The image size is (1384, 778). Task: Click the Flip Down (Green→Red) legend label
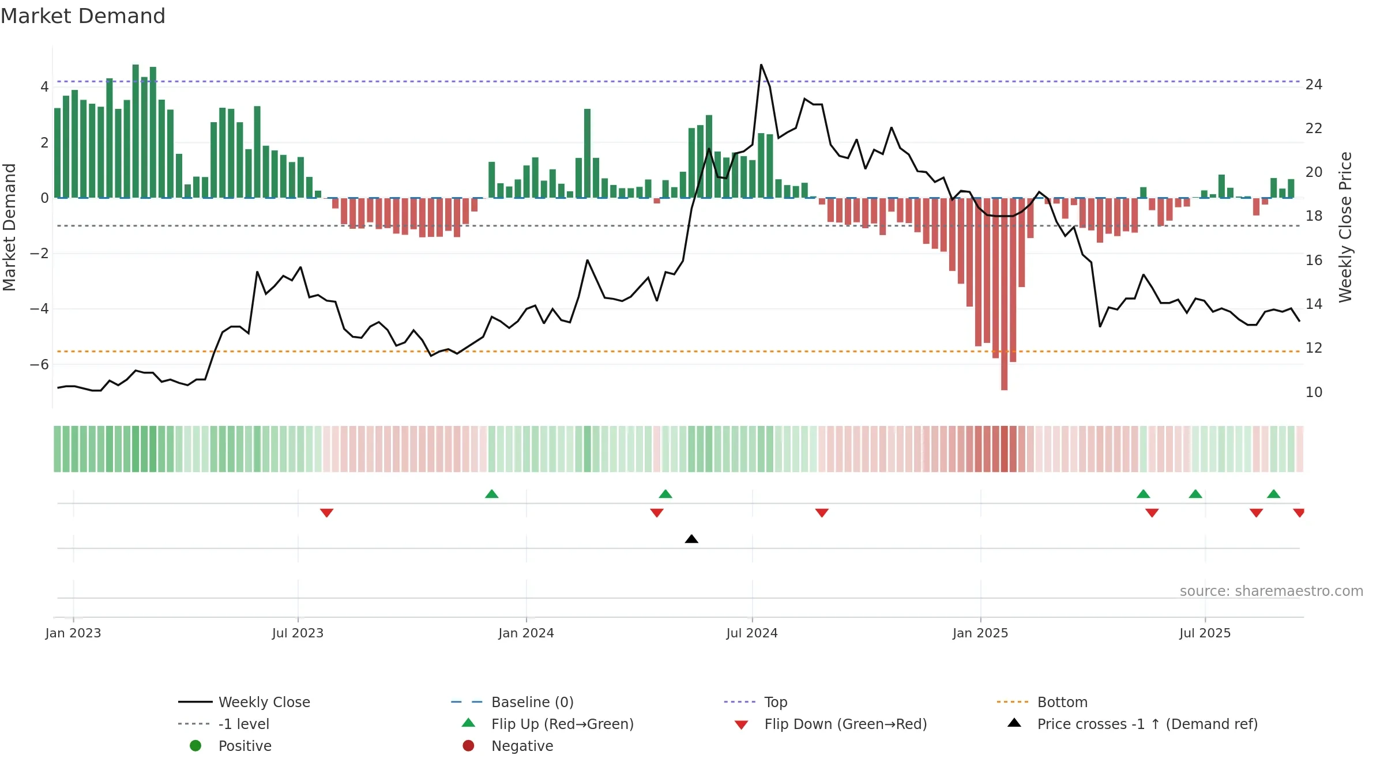pyautogui.click(x=845, y=724)
